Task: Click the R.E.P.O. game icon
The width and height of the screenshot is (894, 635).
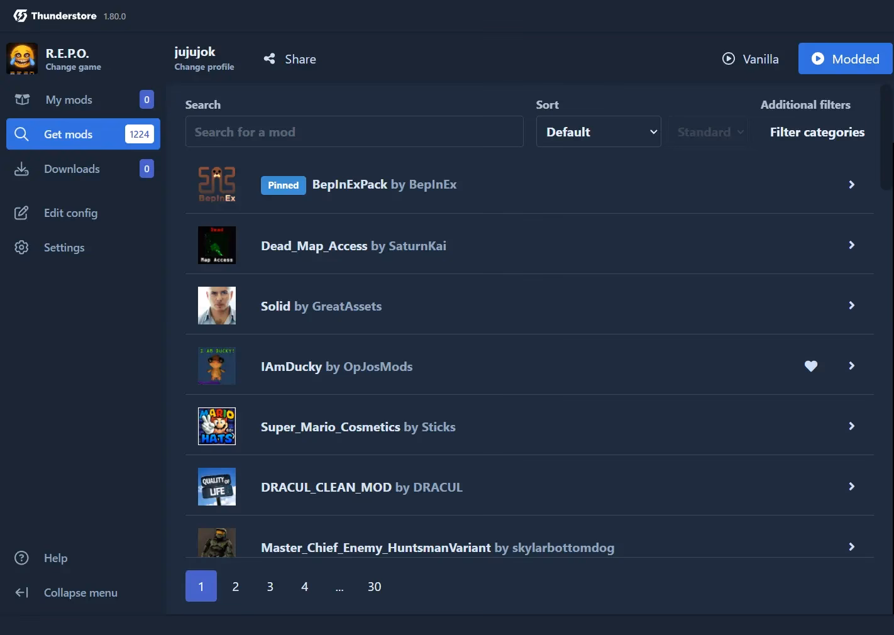Action: [22, 58]
